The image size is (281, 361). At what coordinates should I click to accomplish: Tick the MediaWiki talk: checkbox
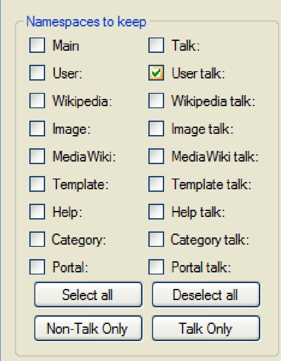pyautogui.click(x=156, y=156)
